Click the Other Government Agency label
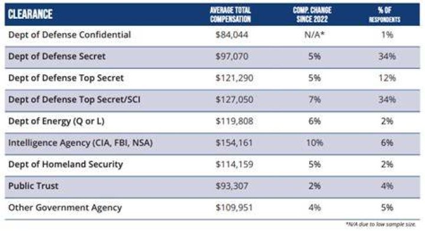The height and width of the screenshot is (231, 425). [65, 208]
